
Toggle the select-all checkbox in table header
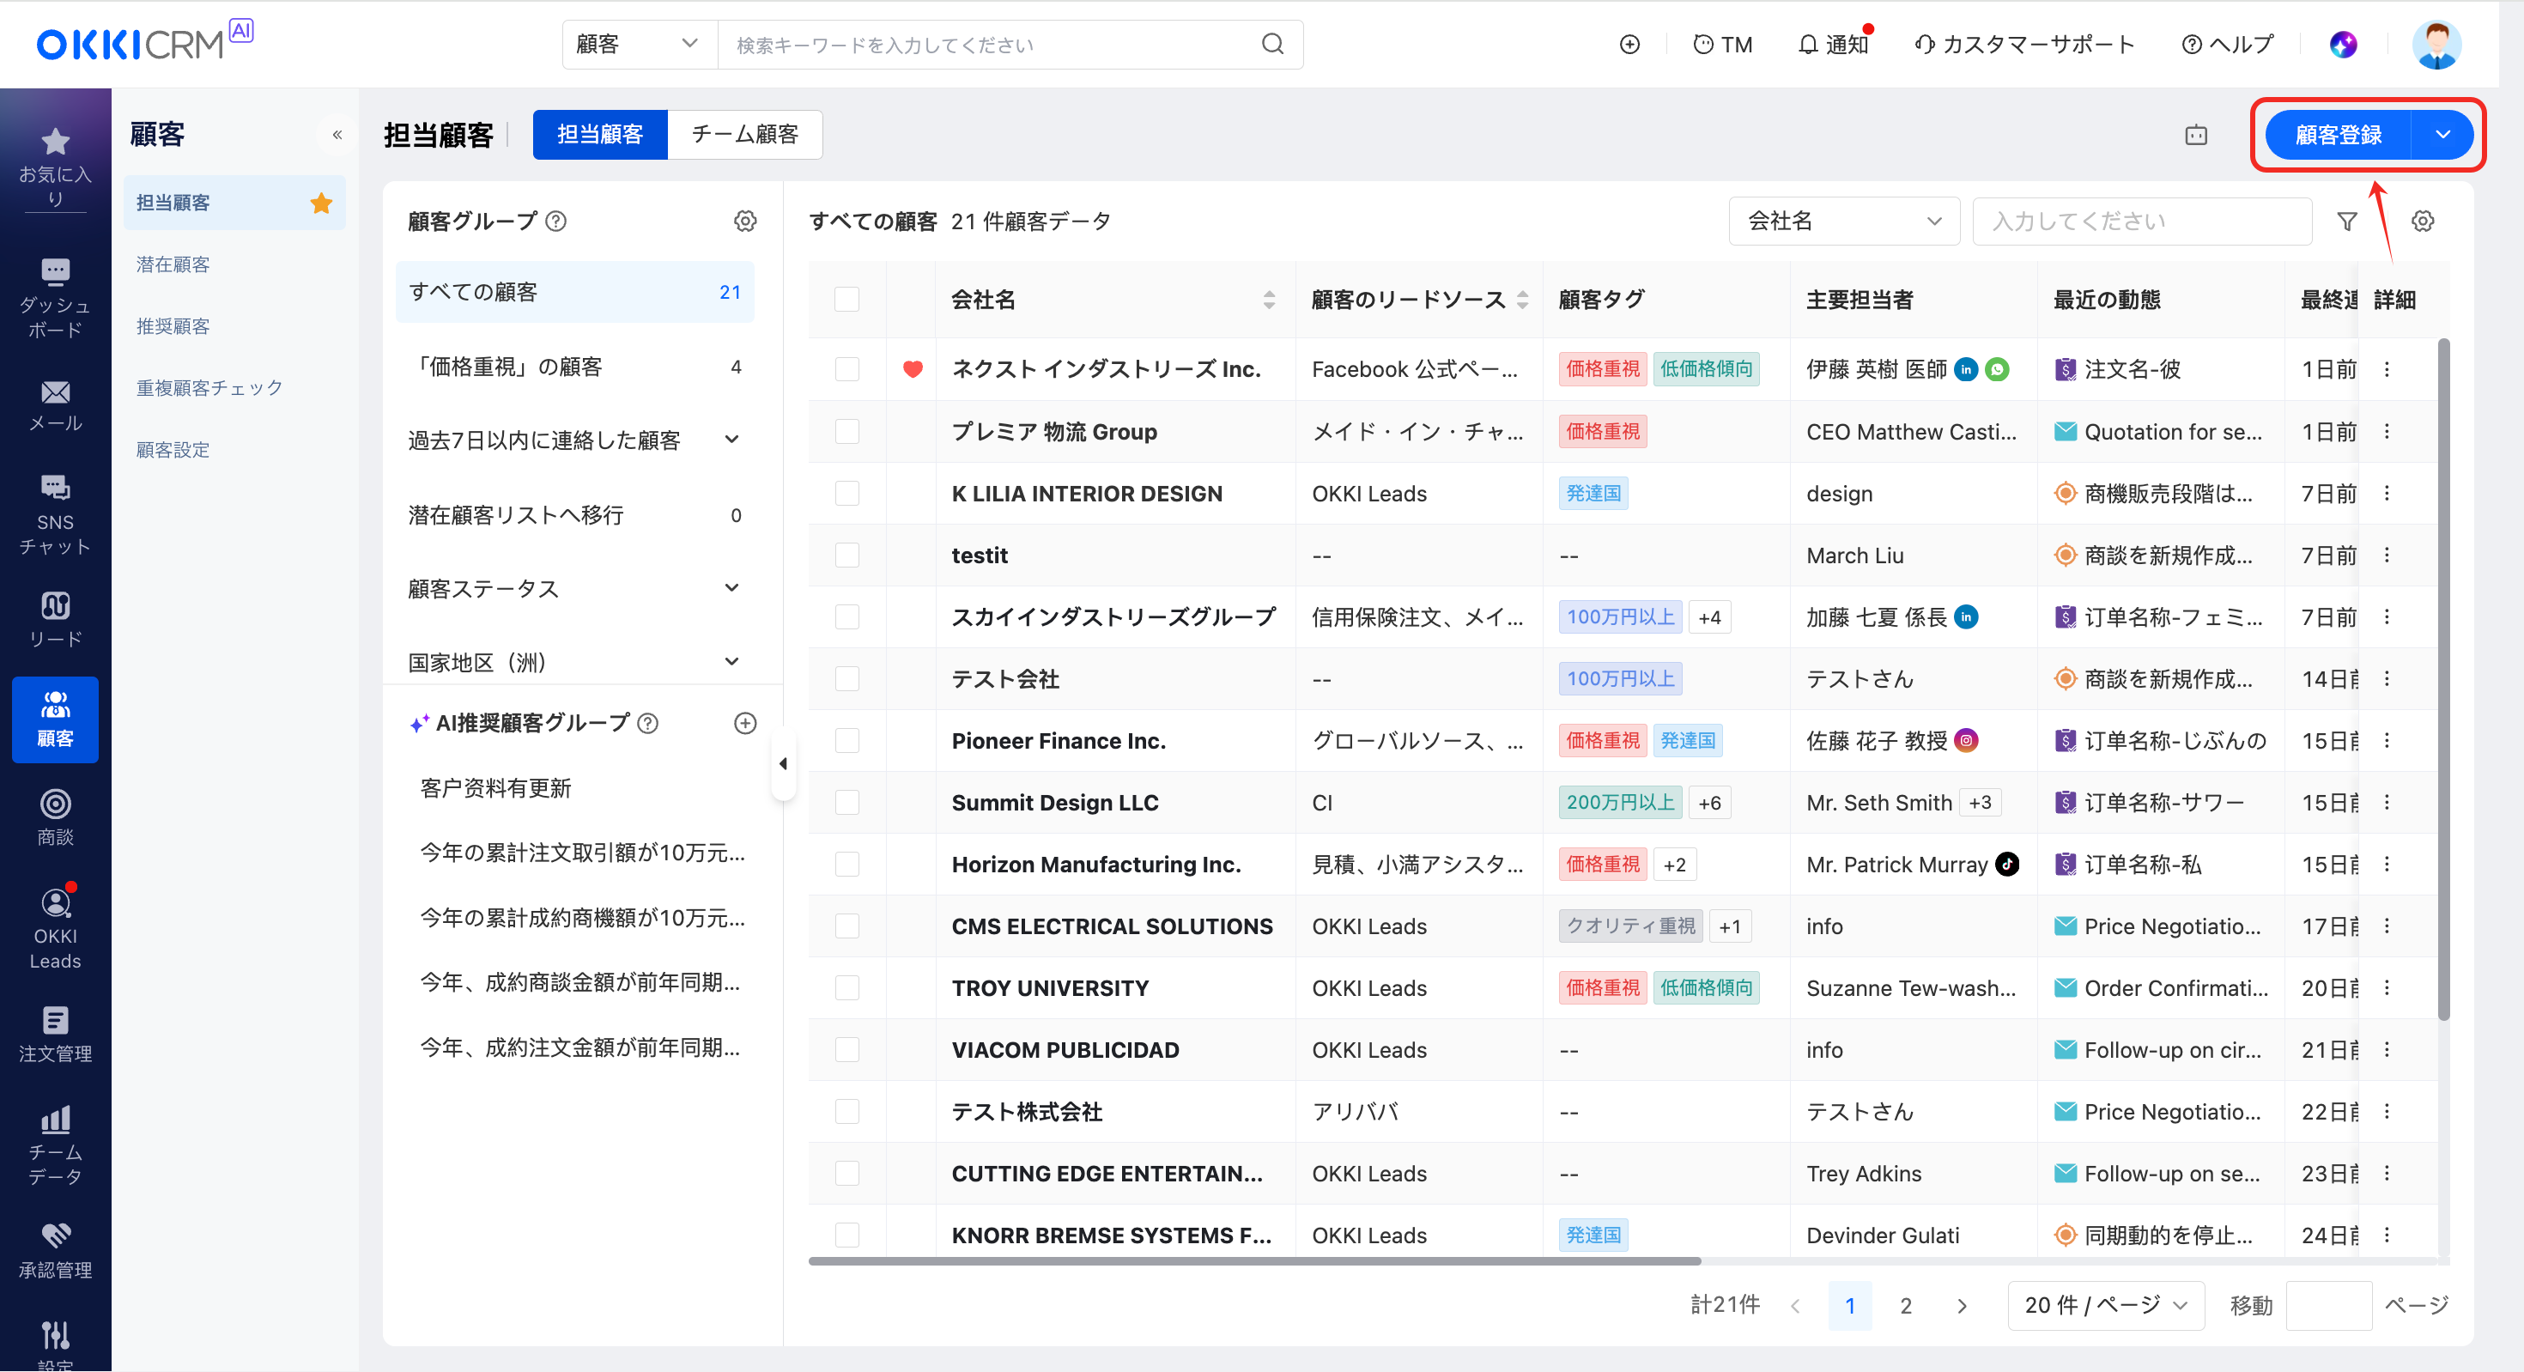[846, 299]
